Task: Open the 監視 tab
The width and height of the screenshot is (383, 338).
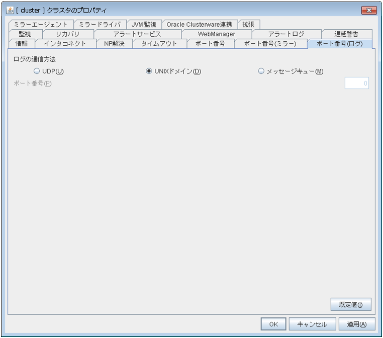Action: tap(25, 34)
